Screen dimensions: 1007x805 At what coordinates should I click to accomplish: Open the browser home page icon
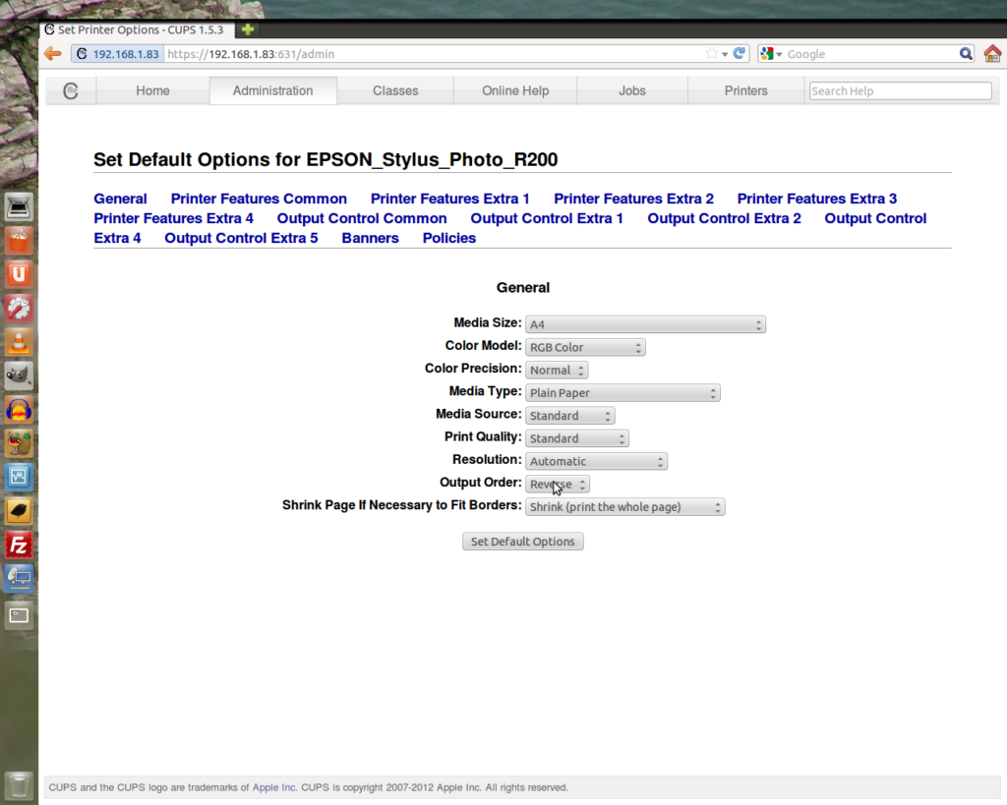coord(992,53)
